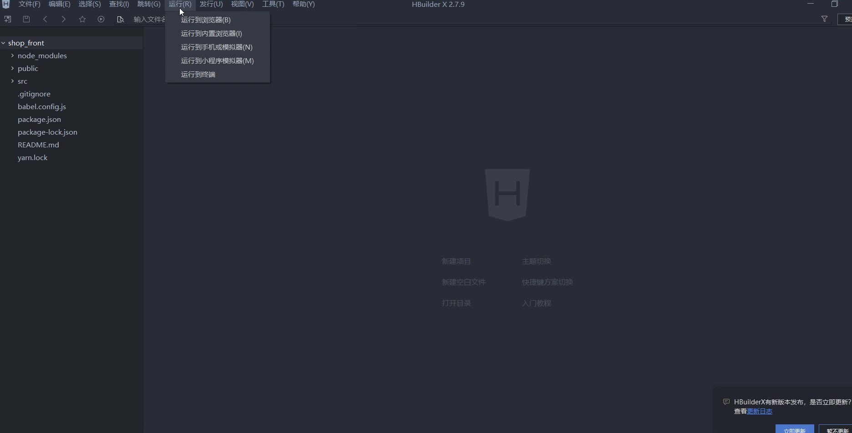
Task: Click the bookmark star toolbar icon
Action: 82,19
